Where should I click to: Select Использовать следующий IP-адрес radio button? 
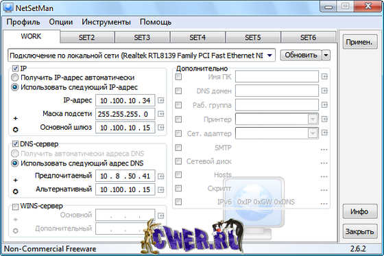14,87
